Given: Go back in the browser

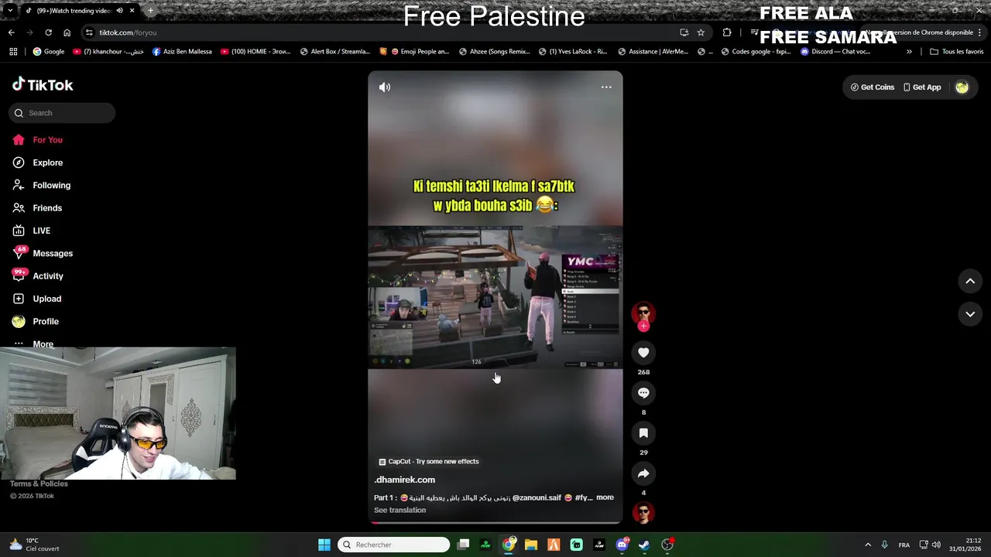Looking at the screenshot, I should pos(11,32).
